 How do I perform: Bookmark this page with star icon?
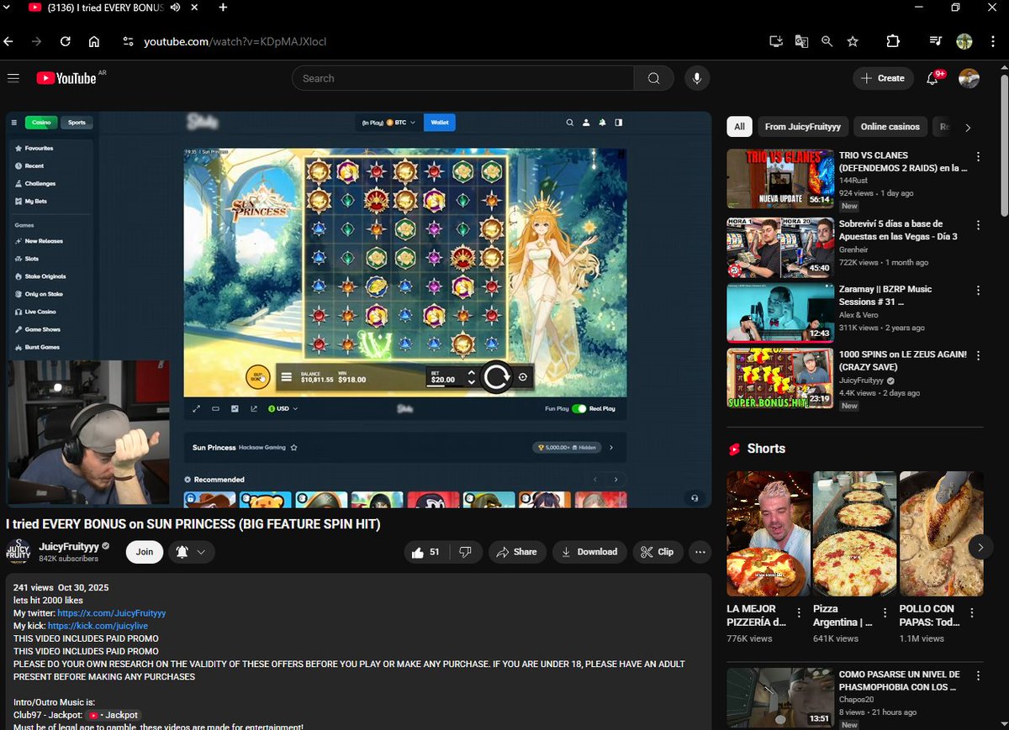853,41
